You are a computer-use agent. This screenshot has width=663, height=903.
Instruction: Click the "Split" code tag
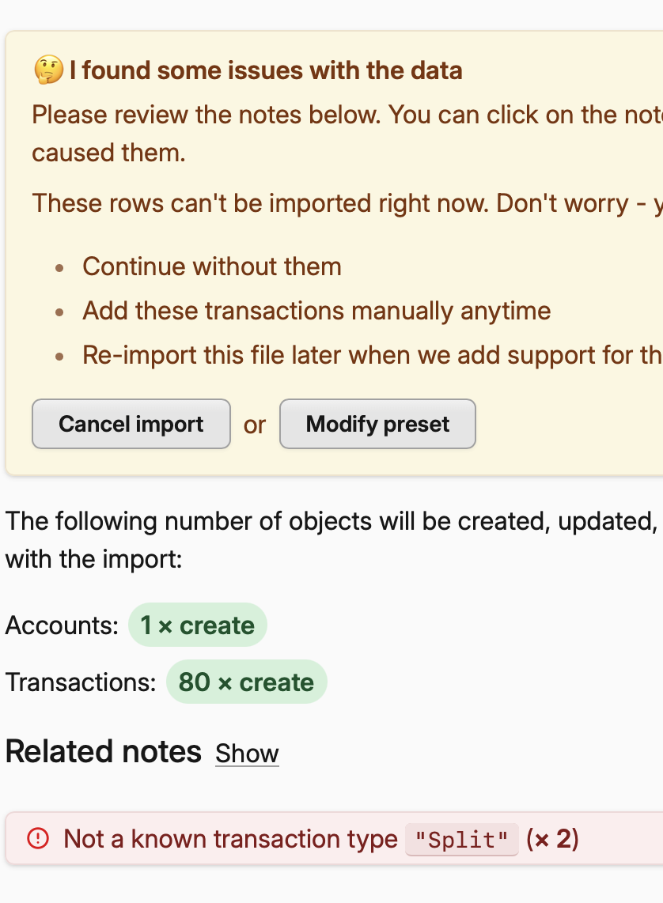pos(461,839)
